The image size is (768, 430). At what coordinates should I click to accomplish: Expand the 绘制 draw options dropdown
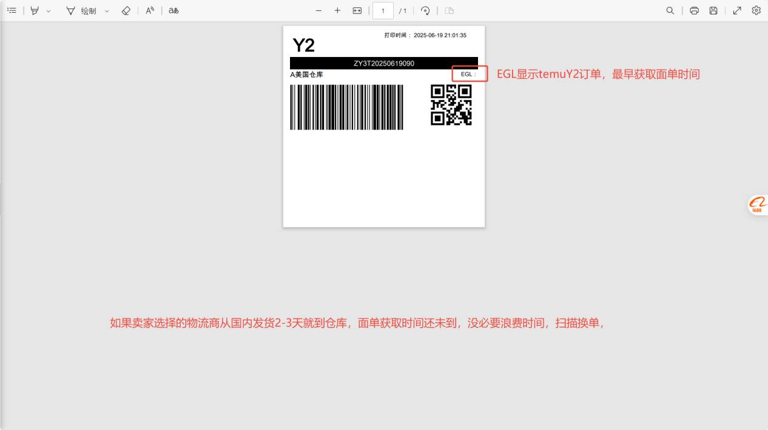107,11
